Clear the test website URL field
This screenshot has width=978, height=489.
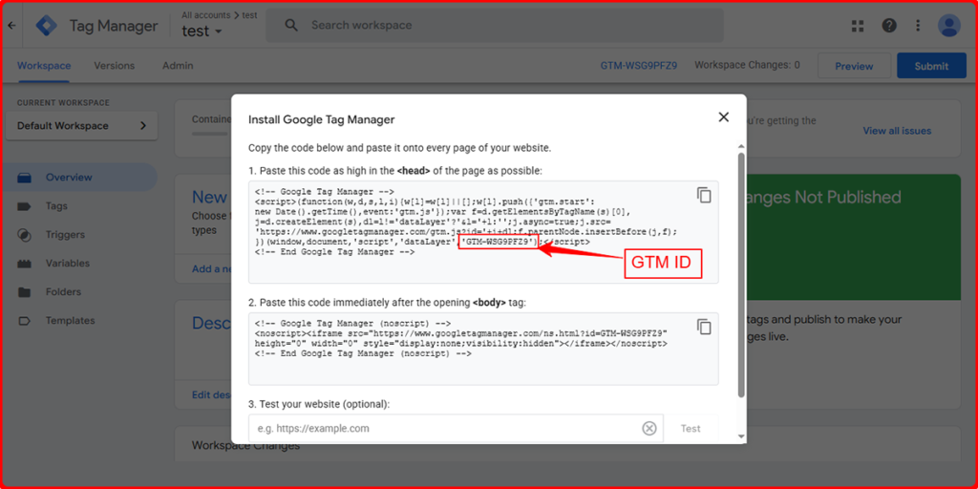coord(649,429)
